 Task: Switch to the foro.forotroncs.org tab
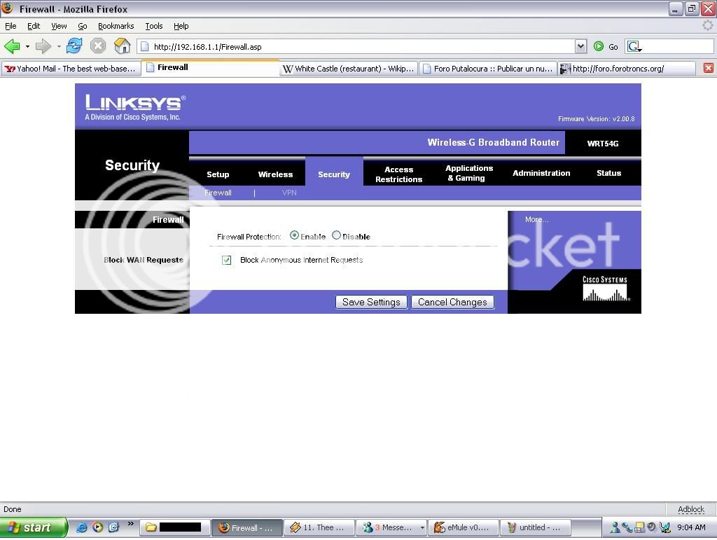[x=627, y=69]
